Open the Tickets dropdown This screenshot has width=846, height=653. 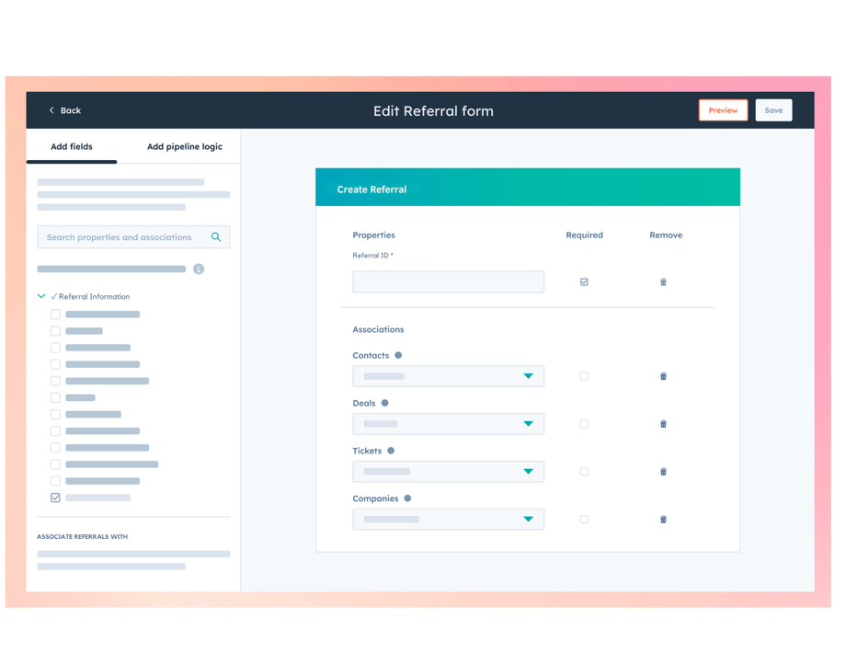tap(448, 472)
